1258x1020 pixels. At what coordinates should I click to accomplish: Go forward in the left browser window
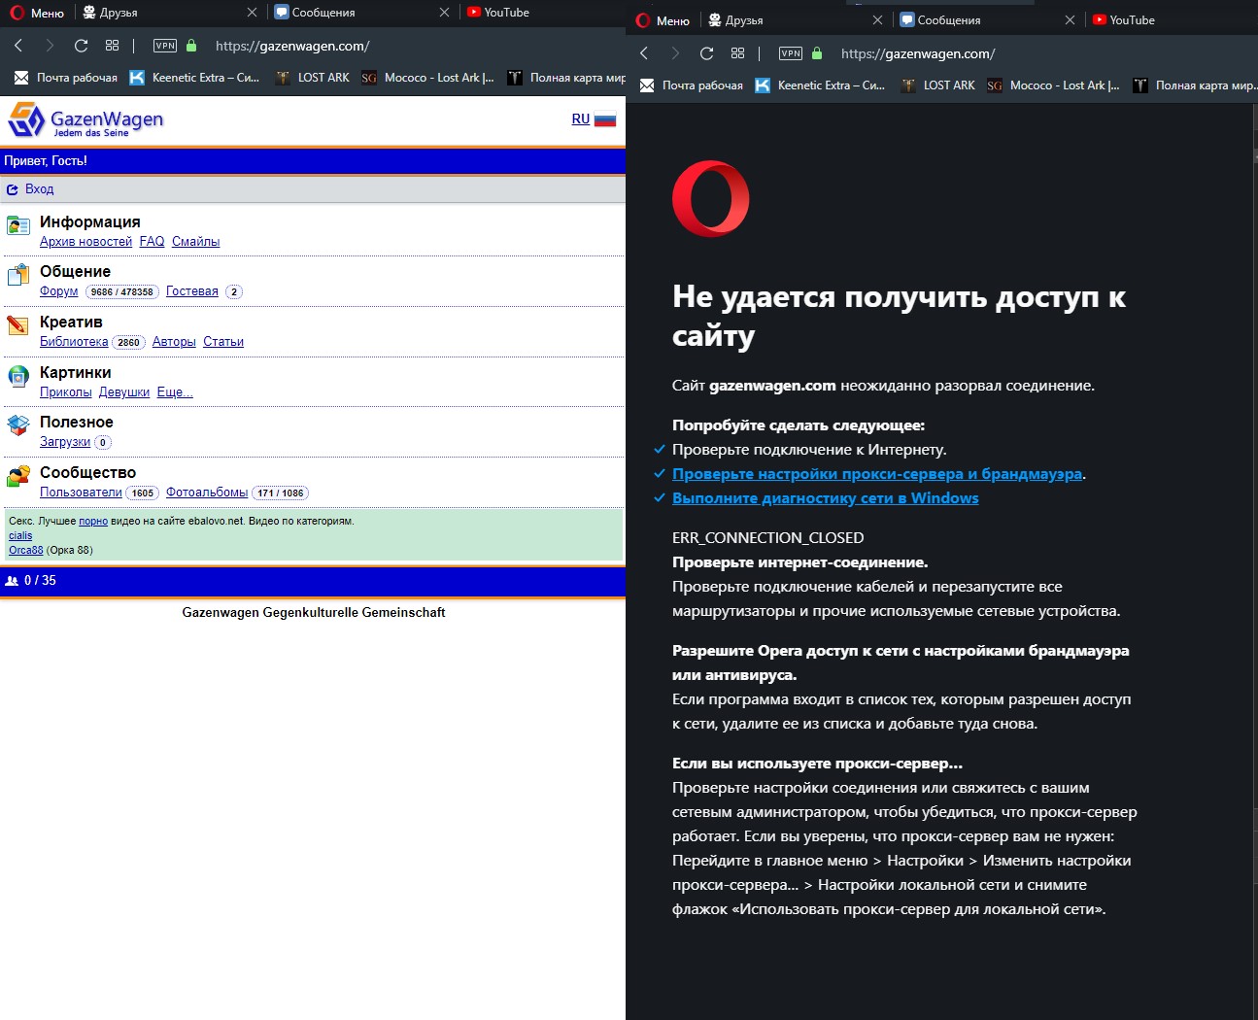click(50, 46)
